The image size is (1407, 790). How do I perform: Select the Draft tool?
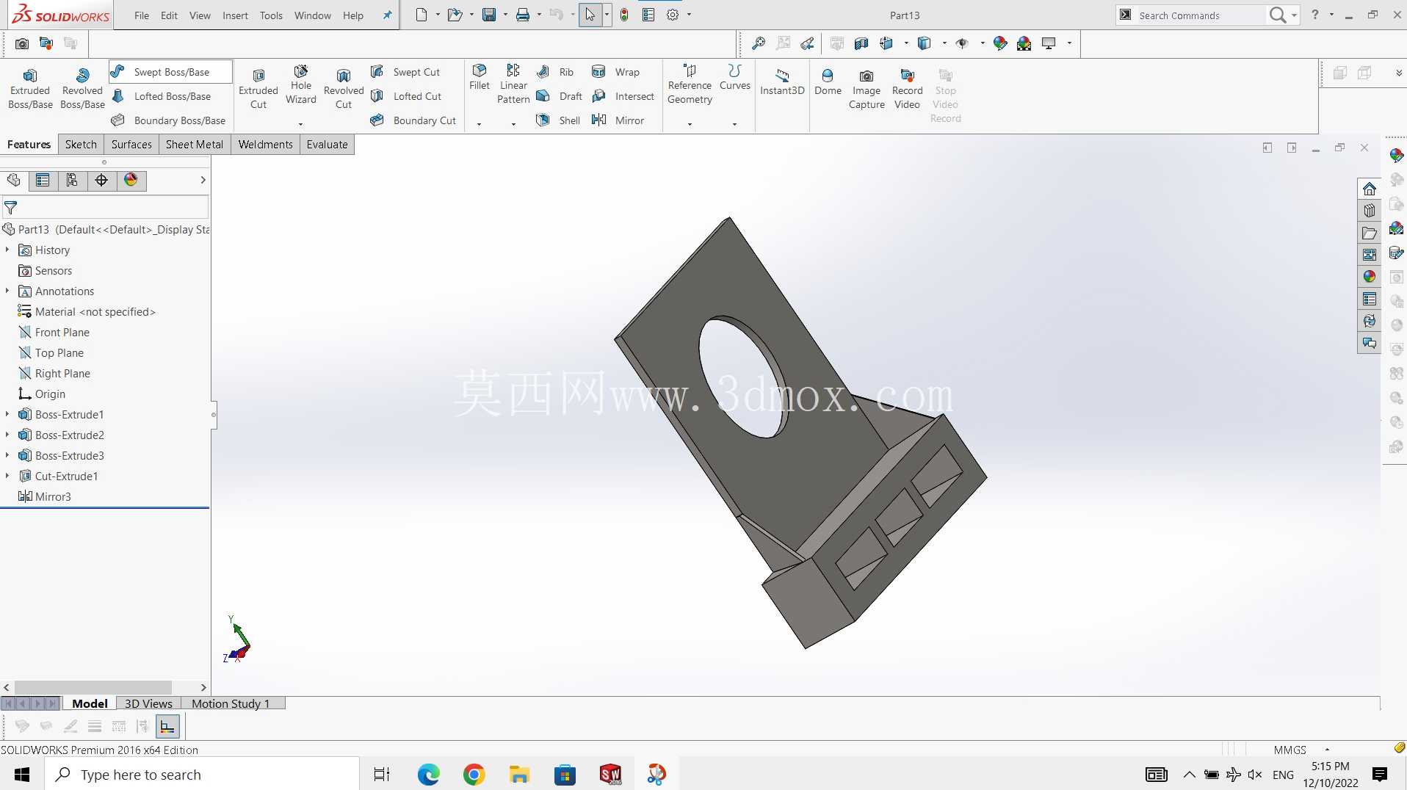tap(560, 96)
